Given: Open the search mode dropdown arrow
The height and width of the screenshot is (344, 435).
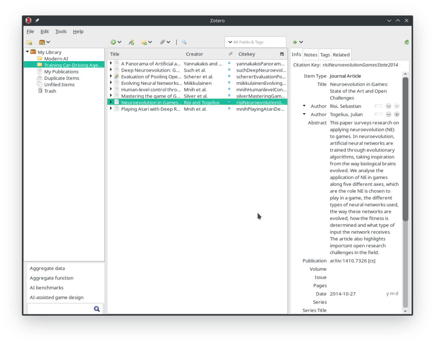Looking at the screenshot, I should (230, 42).
